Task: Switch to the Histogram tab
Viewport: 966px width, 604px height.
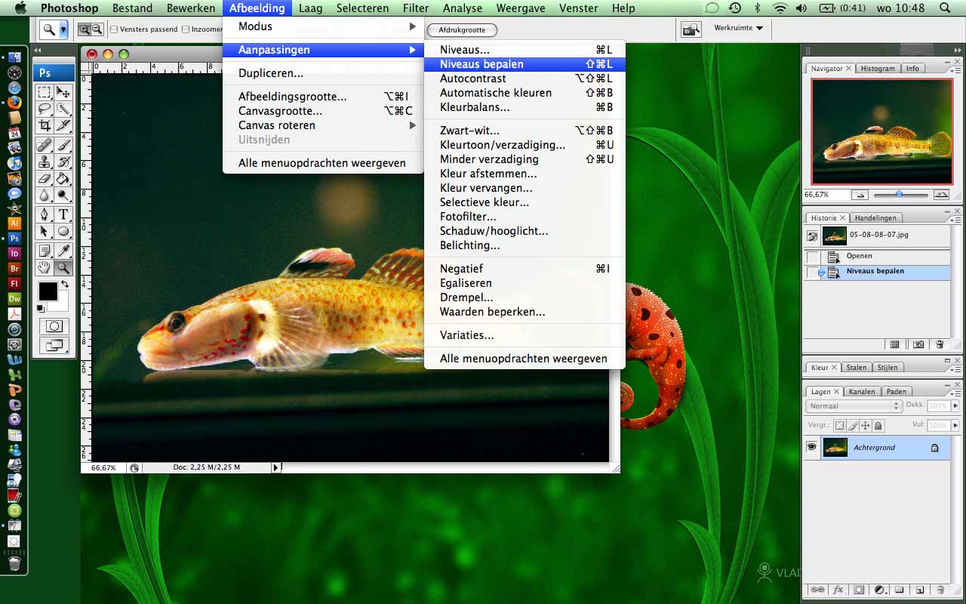Action: coord(878,68)
